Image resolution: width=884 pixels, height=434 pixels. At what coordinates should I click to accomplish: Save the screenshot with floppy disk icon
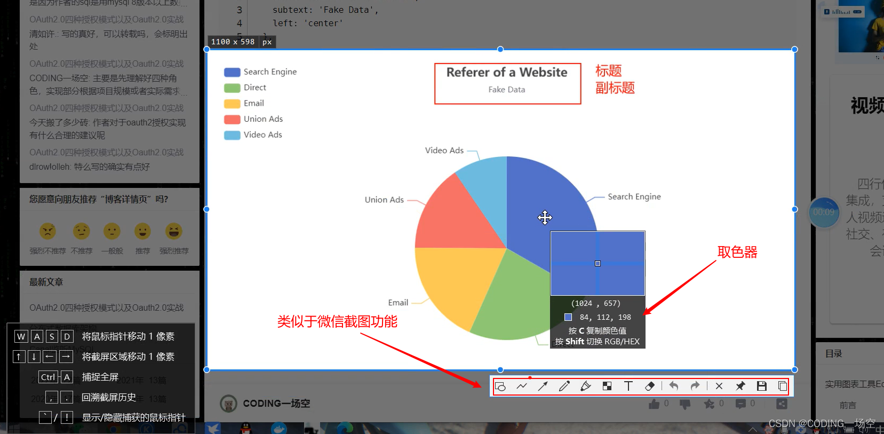tap(762, 386)
